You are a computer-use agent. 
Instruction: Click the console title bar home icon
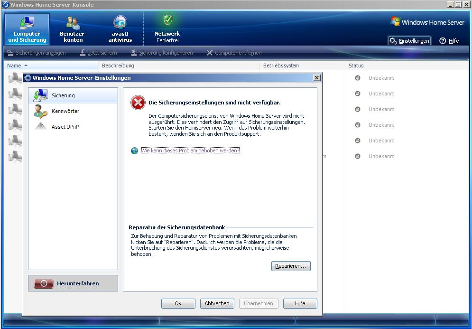(x=5, y=5)
